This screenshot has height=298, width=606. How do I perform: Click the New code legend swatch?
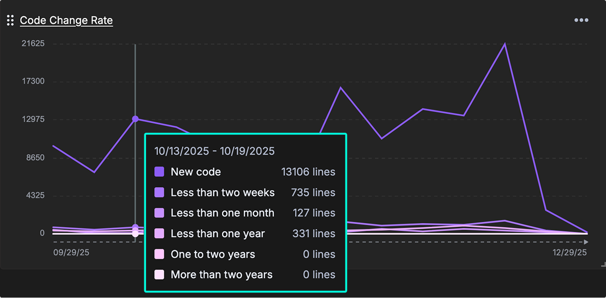tap(159, 172)
